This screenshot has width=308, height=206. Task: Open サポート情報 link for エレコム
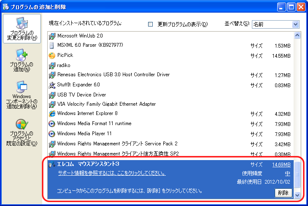pyautogui.click(x=112, y=173)
